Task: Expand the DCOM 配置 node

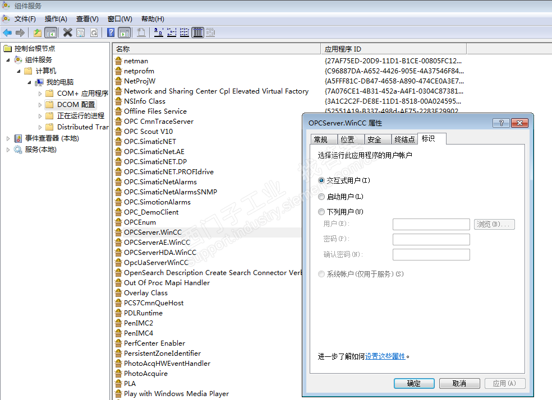Action: pyautogui.click(x=40, y=105)
